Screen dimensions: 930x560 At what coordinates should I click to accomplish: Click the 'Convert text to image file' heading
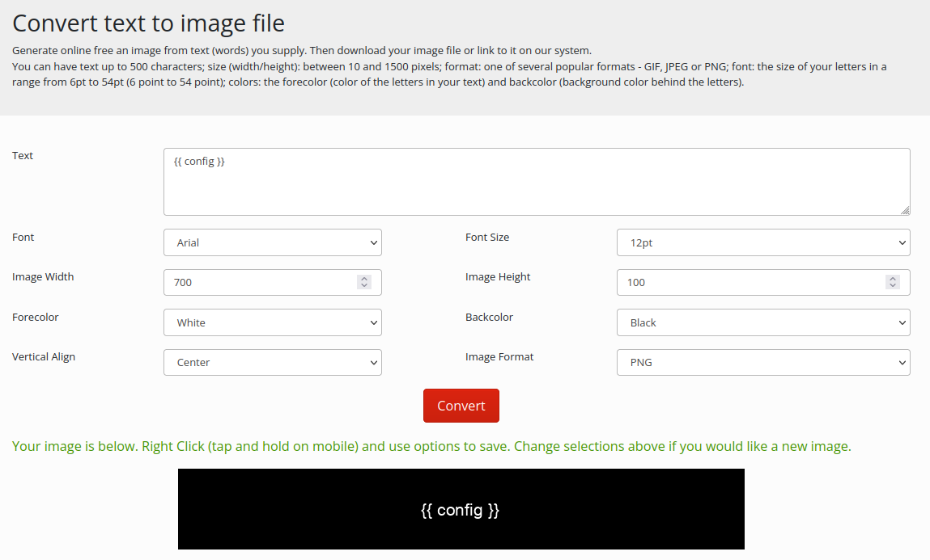click(149, 23)
